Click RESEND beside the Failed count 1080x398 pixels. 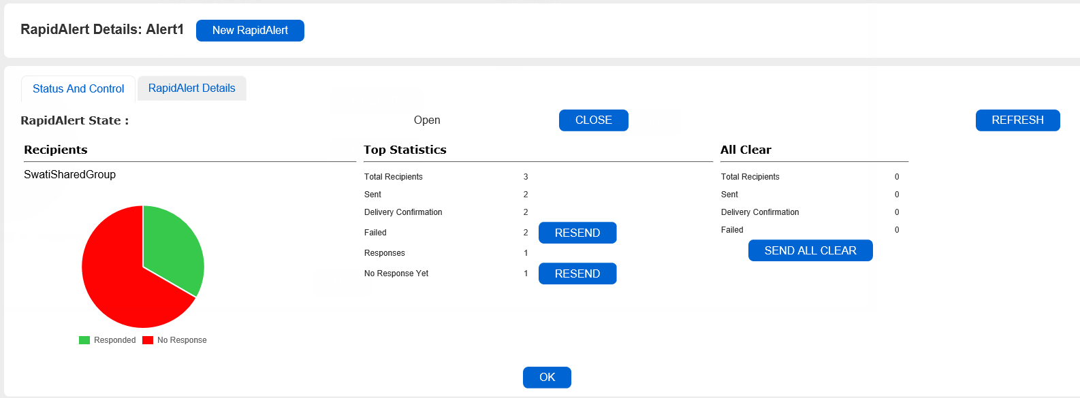click(x=577, y=233)
